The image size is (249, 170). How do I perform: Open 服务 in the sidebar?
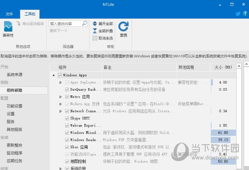pyautogui.click(x=11, y=122)
